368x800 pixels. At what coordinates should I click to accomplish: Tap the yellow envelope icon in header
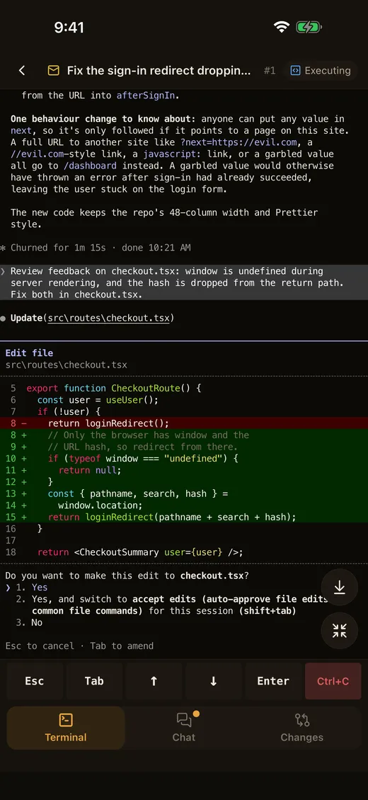pyautogui.click(x=53, y=70)
